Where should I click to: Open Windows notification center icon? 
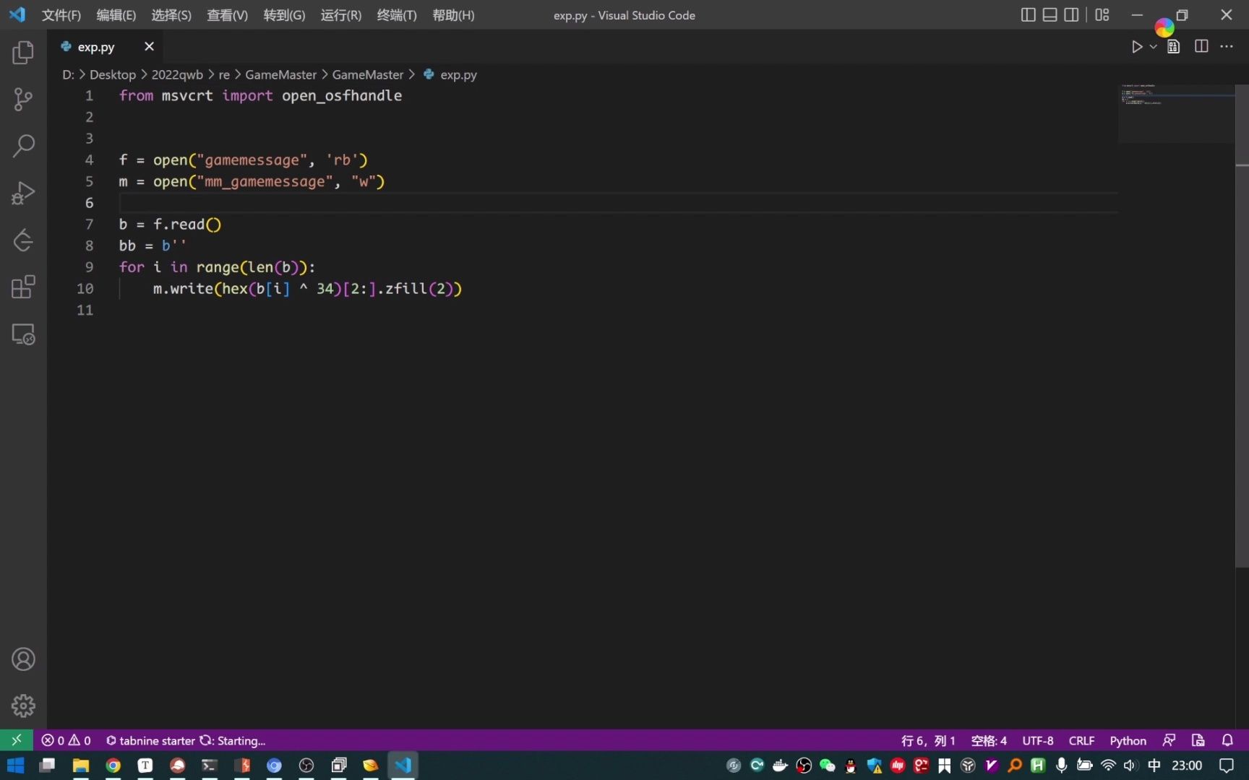pos(1227,766)
